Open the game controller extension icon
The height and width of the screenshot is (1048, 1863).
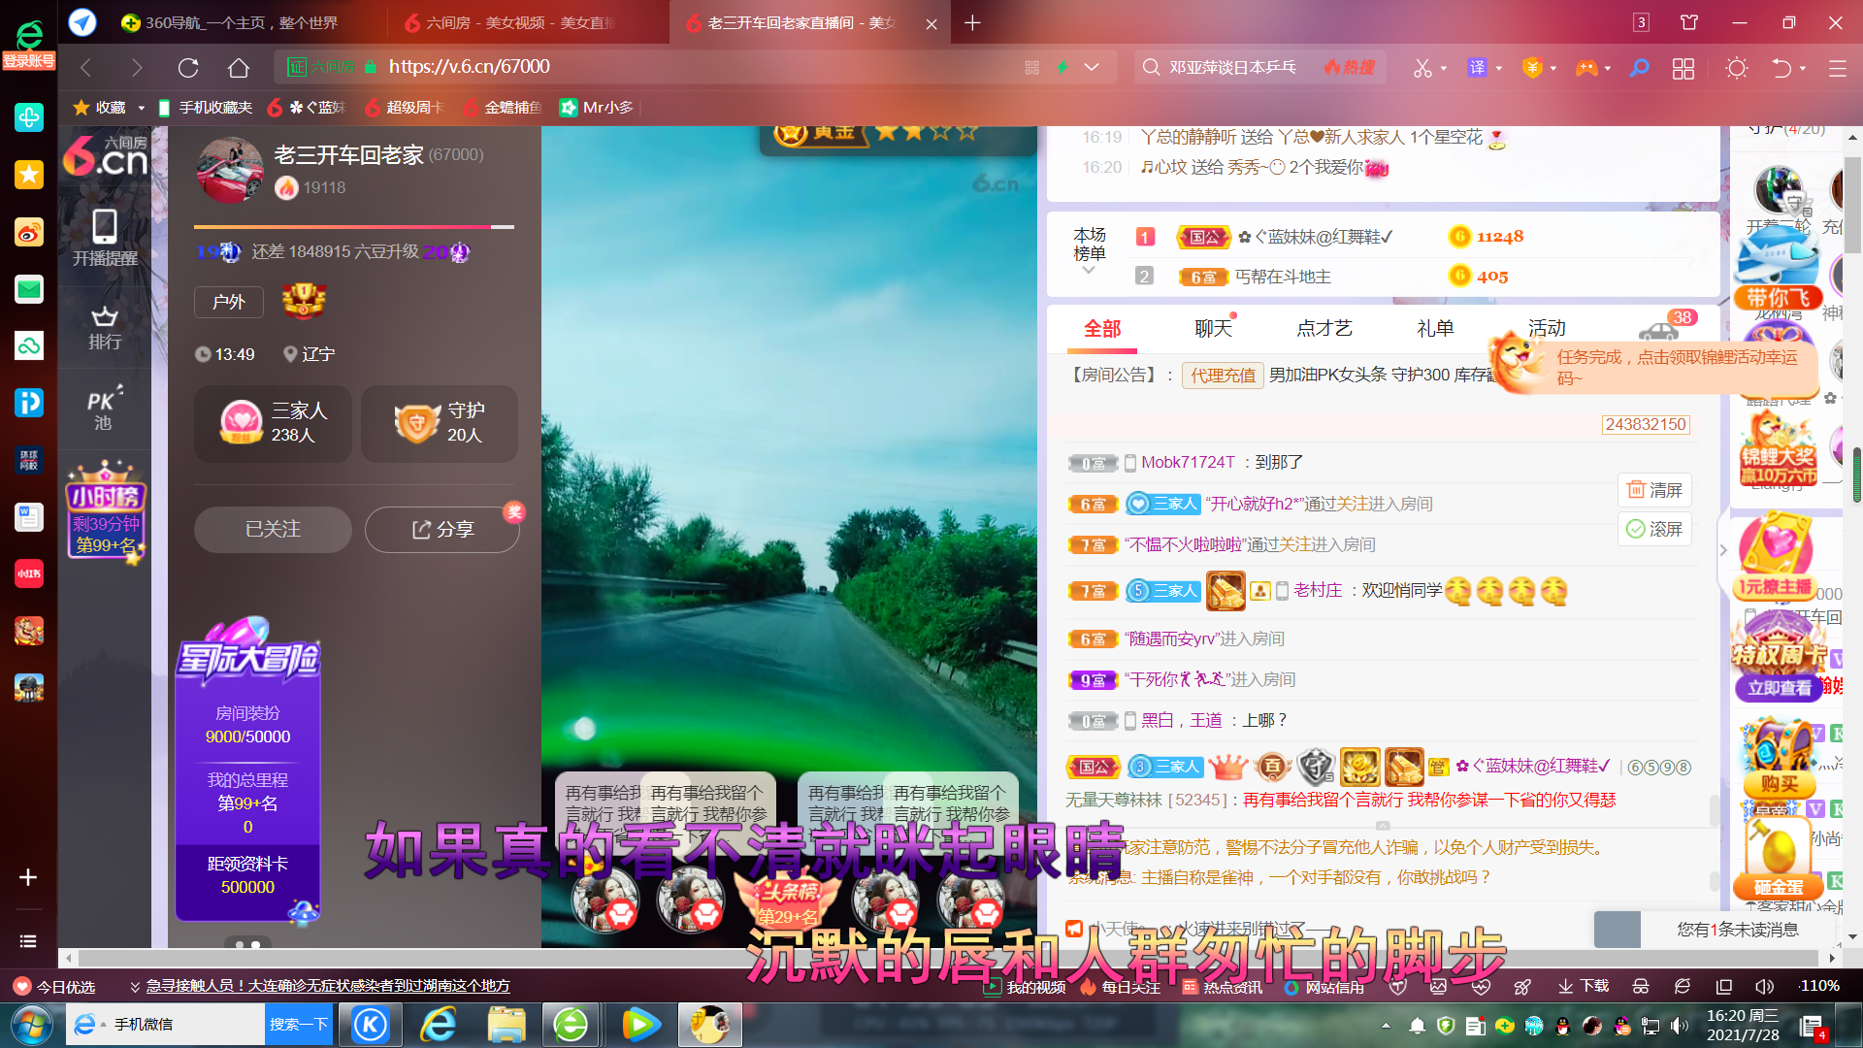1586,68
